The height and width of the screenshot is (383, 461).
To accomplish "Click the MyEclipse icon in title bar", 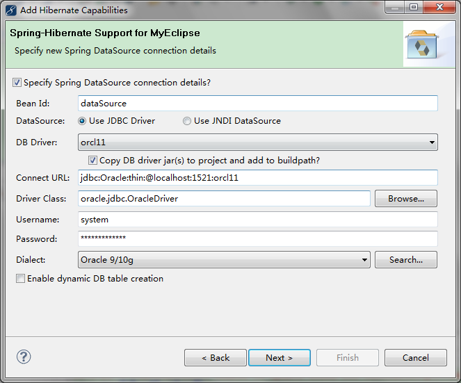I will tap(11, 10).
